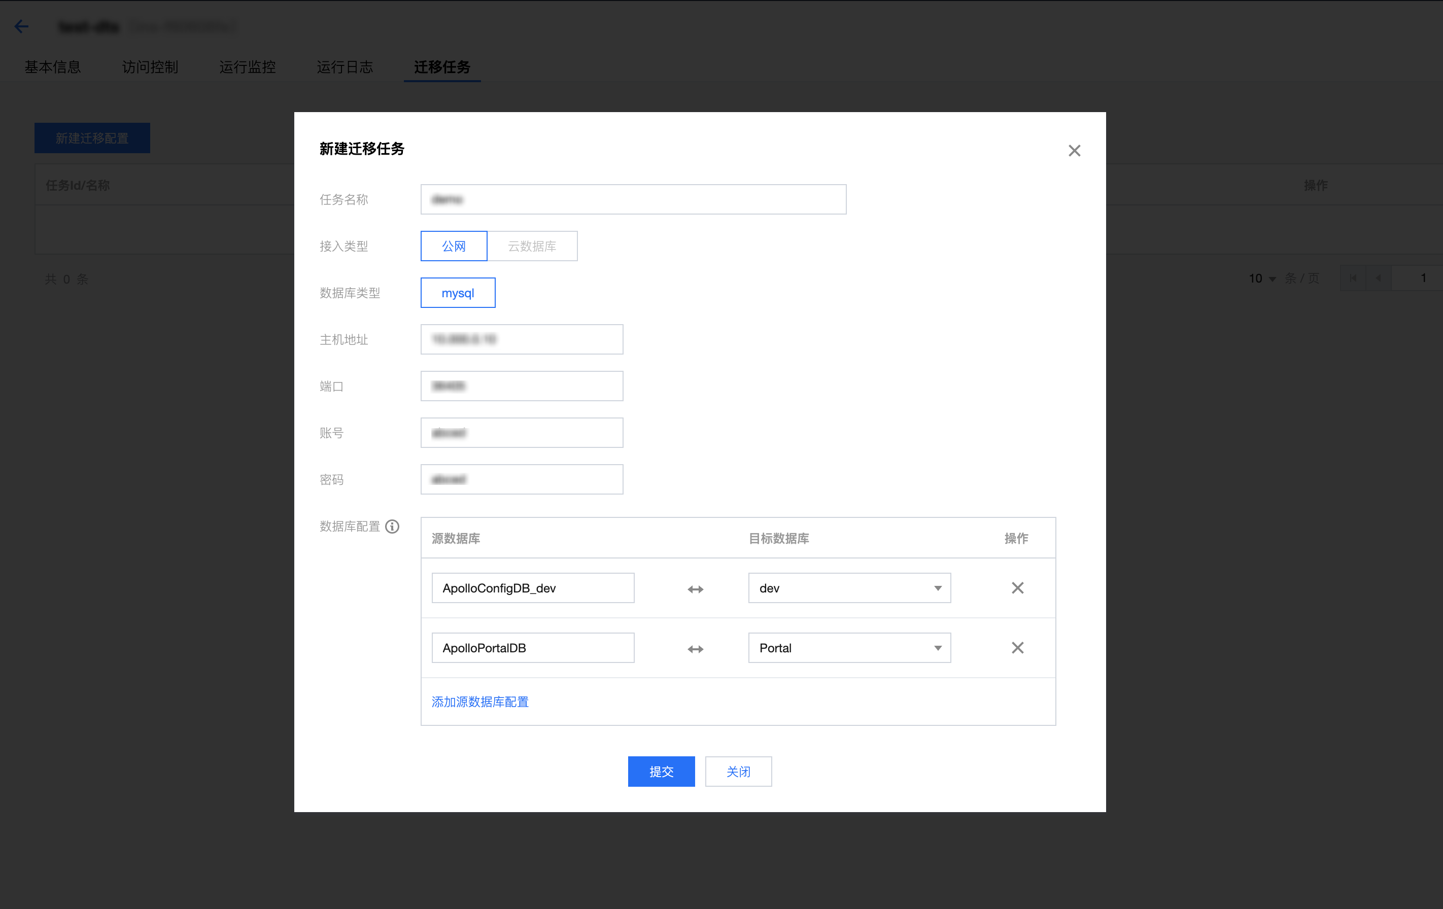Viewport: 1443px width, 909px height.
Task: Focus the 任务名称 input field
Action: pos(633,199)
